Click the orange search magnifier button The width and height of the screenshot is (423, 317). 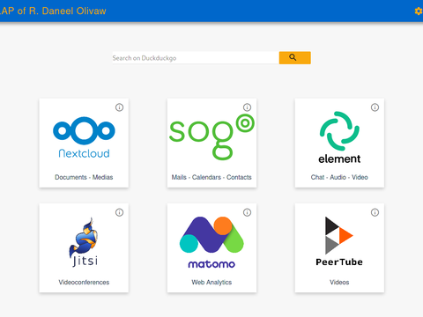click(295, 57)
